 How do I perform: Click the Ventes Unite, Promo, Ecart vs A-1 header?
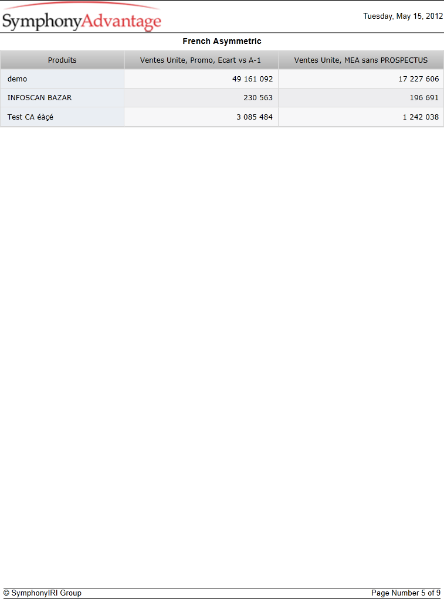click(x=201, y=60)
